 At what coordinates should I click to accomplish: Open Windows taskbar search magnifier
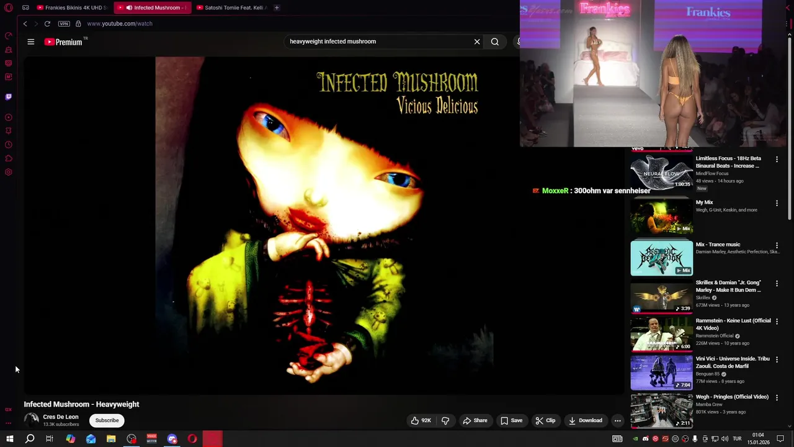pos(30,439)
